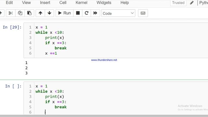
Task: Click 'print(x)' line in cell 29
Action: pos(55,38)
